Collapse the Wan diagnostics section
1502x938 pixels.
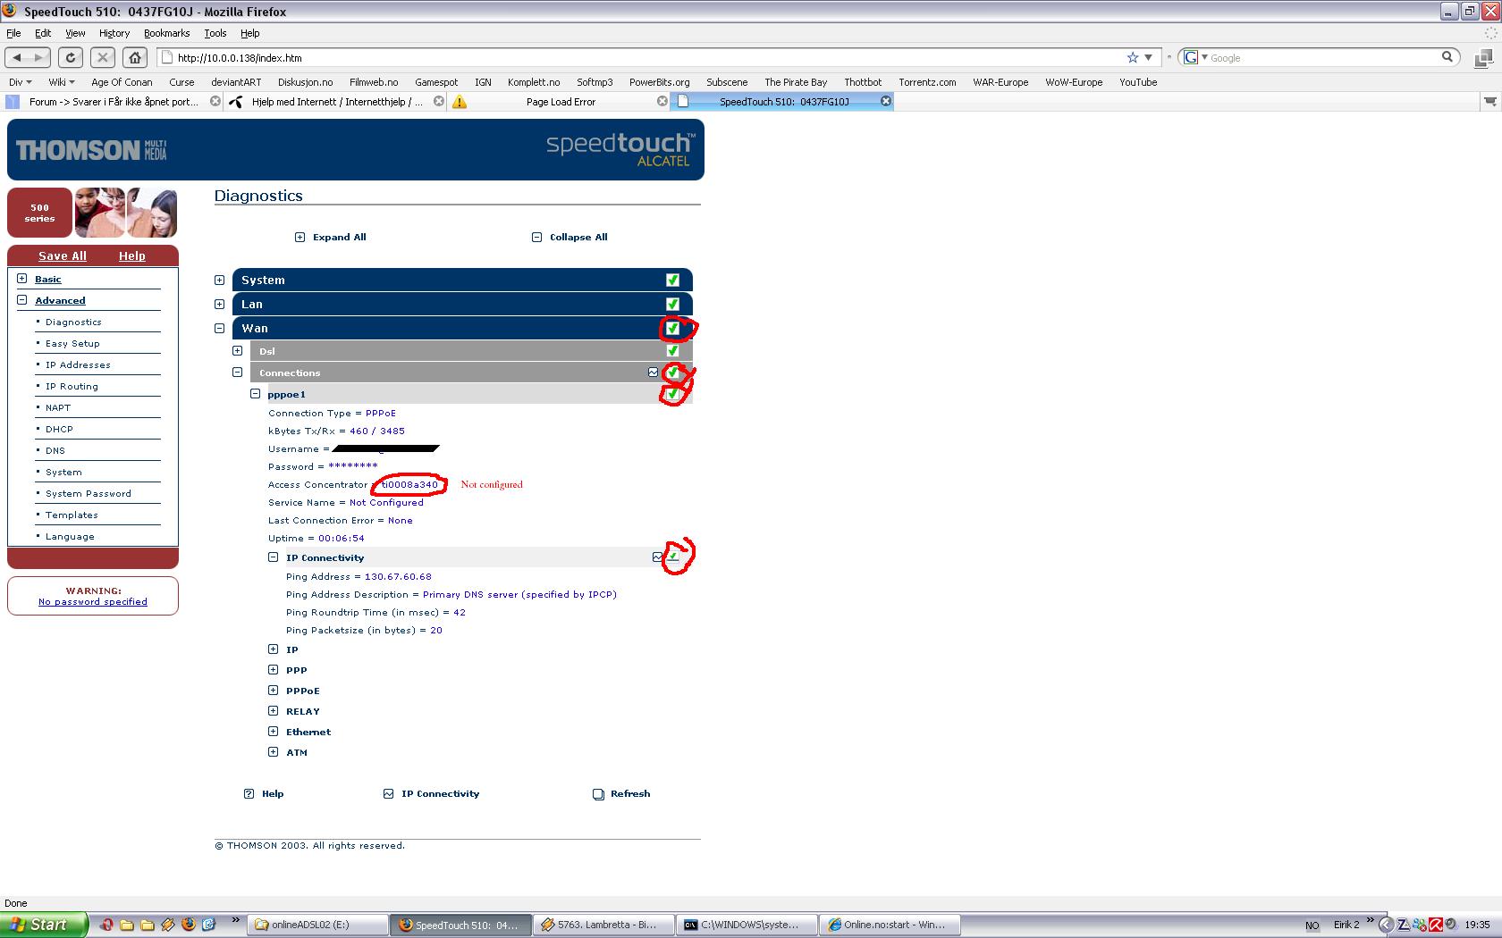point(219,328)
